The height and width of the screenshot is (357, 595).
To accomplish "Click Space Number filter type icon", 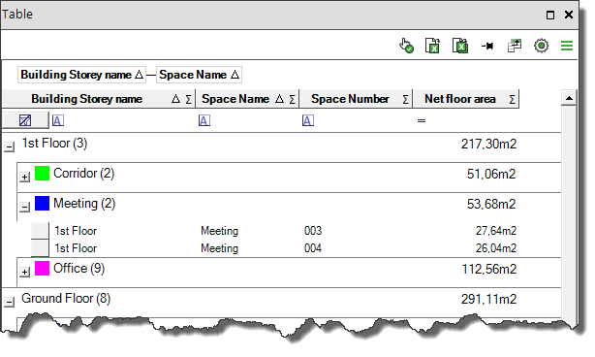I will tap(308, 120).
